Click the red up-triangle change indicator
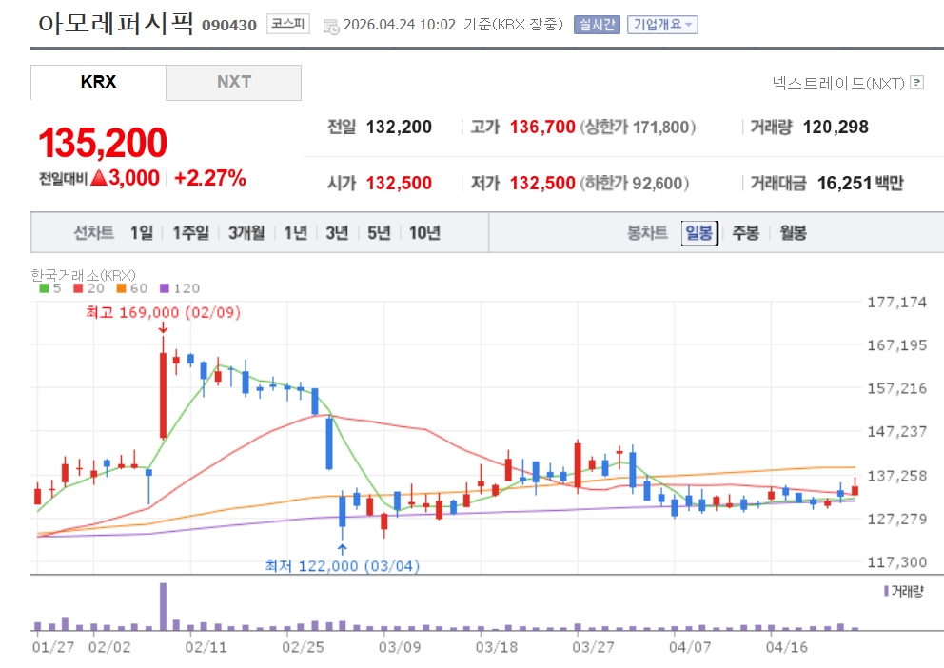The width and height of the screenshot is (944, 668). pos(99,178)
